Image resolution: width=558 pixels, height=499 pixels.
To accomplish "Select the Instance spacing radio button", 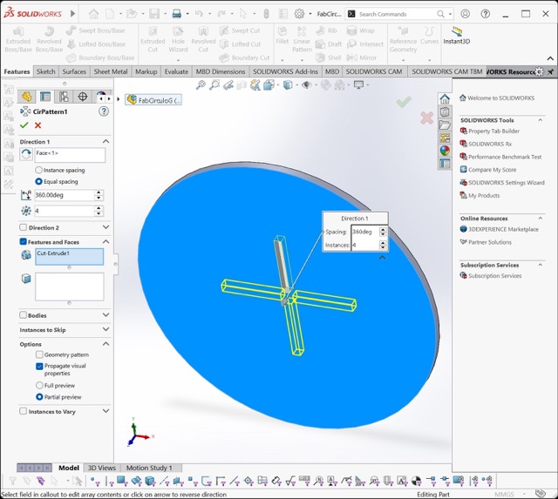I will [x=38, y=170].
